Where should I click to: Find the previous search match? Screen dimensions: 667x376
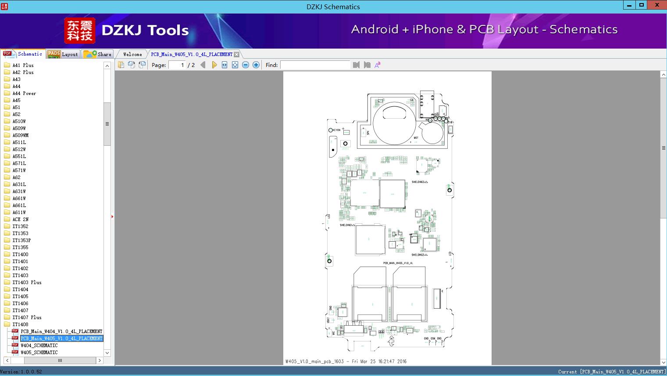pyautogui.click(x=356, y=65)
